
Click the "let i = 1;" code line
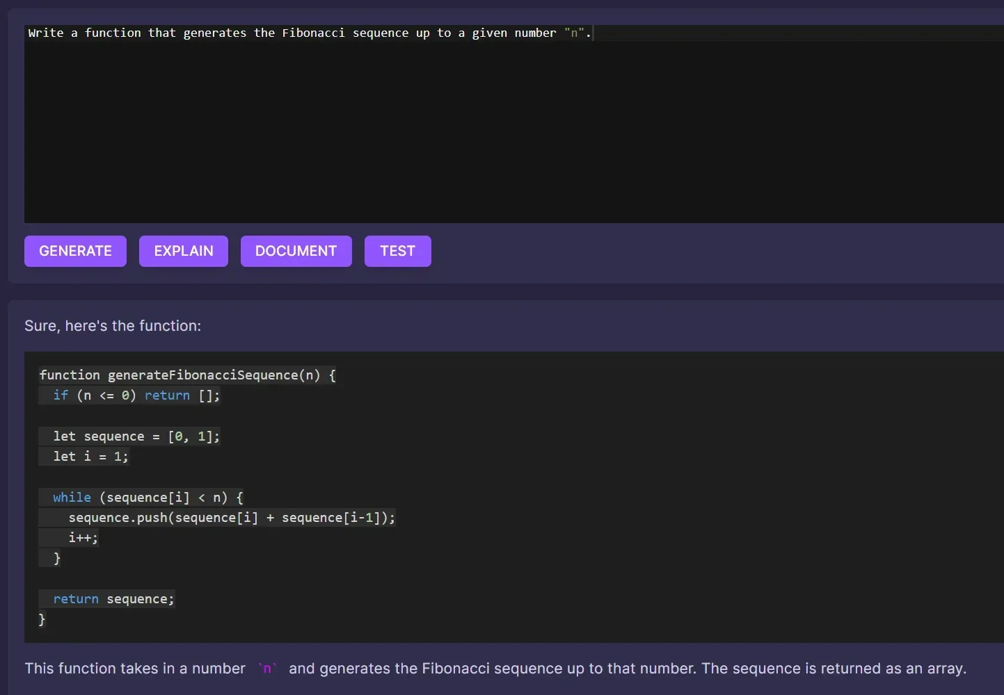[90, 457]
